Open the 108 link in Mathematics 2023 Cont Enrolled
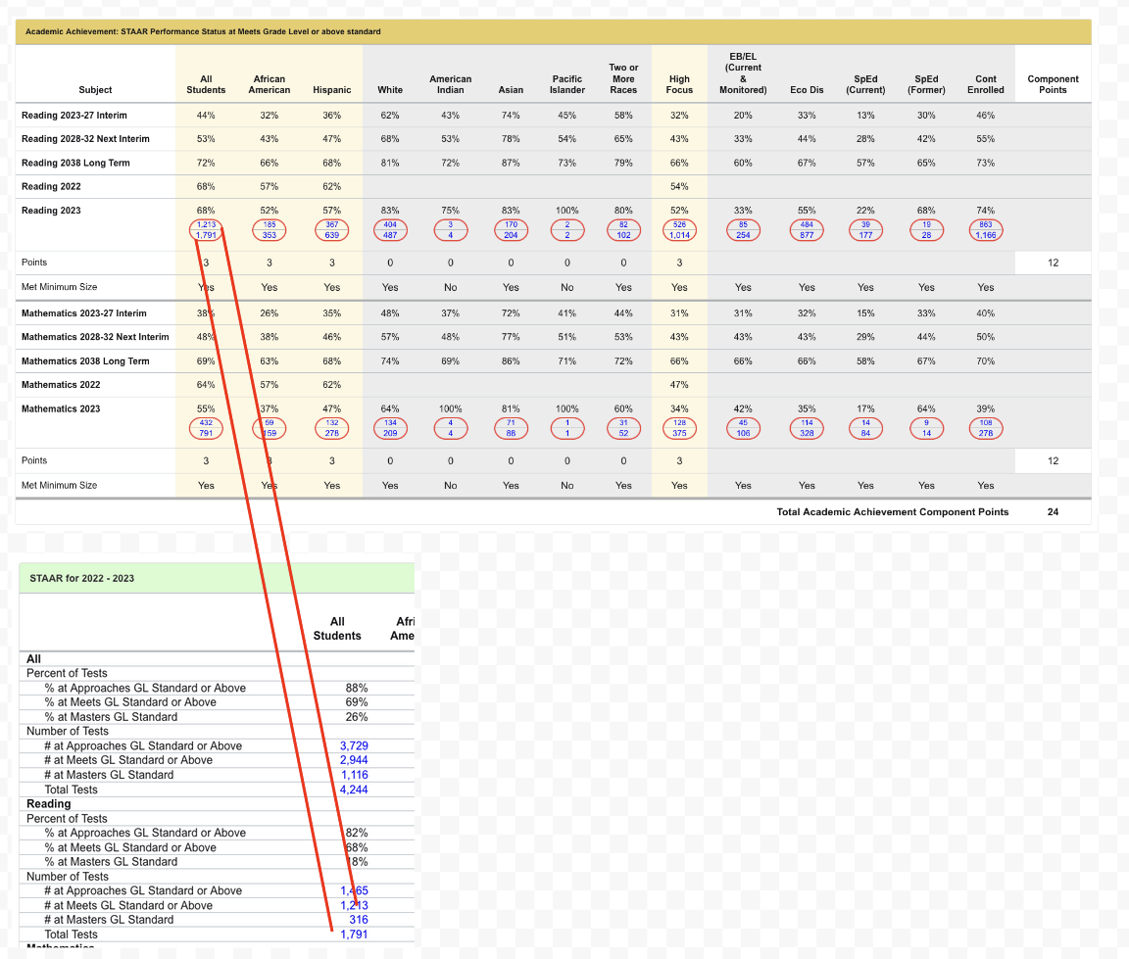Image resolution: width=1129 pixels, height=959 pixels. tap(986, 423)
